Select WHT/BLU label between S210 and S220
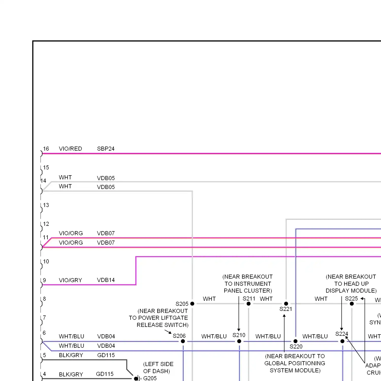Viewport: 381px width, 381px height. [268, 336]
